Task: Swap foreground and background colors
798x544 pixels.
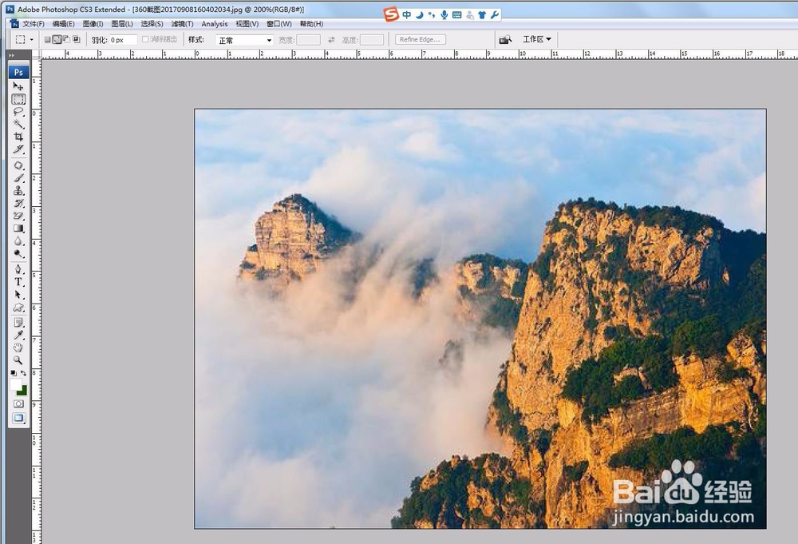Action: [x=23, y=373]
